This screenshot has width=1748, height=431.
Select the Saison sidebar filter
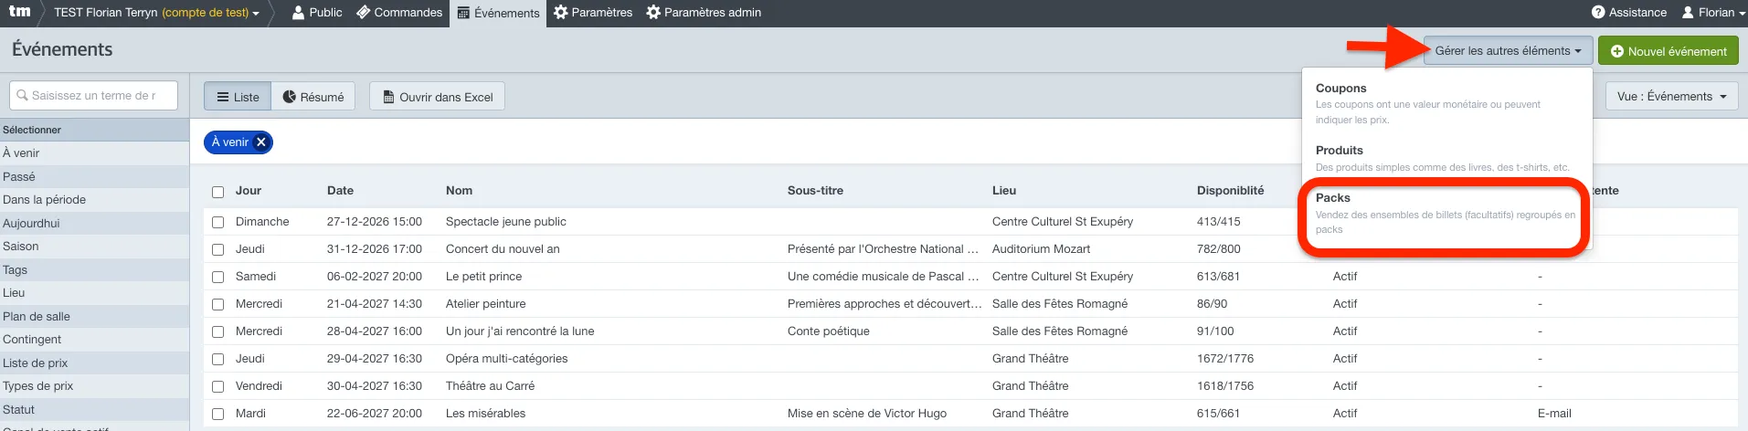[x=94, y=247]
